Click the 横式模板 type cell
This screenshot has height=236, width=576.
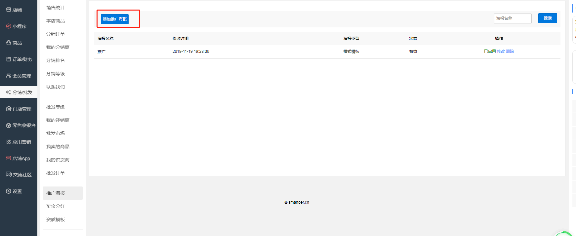pyautogui.click(x=351, y=51)
